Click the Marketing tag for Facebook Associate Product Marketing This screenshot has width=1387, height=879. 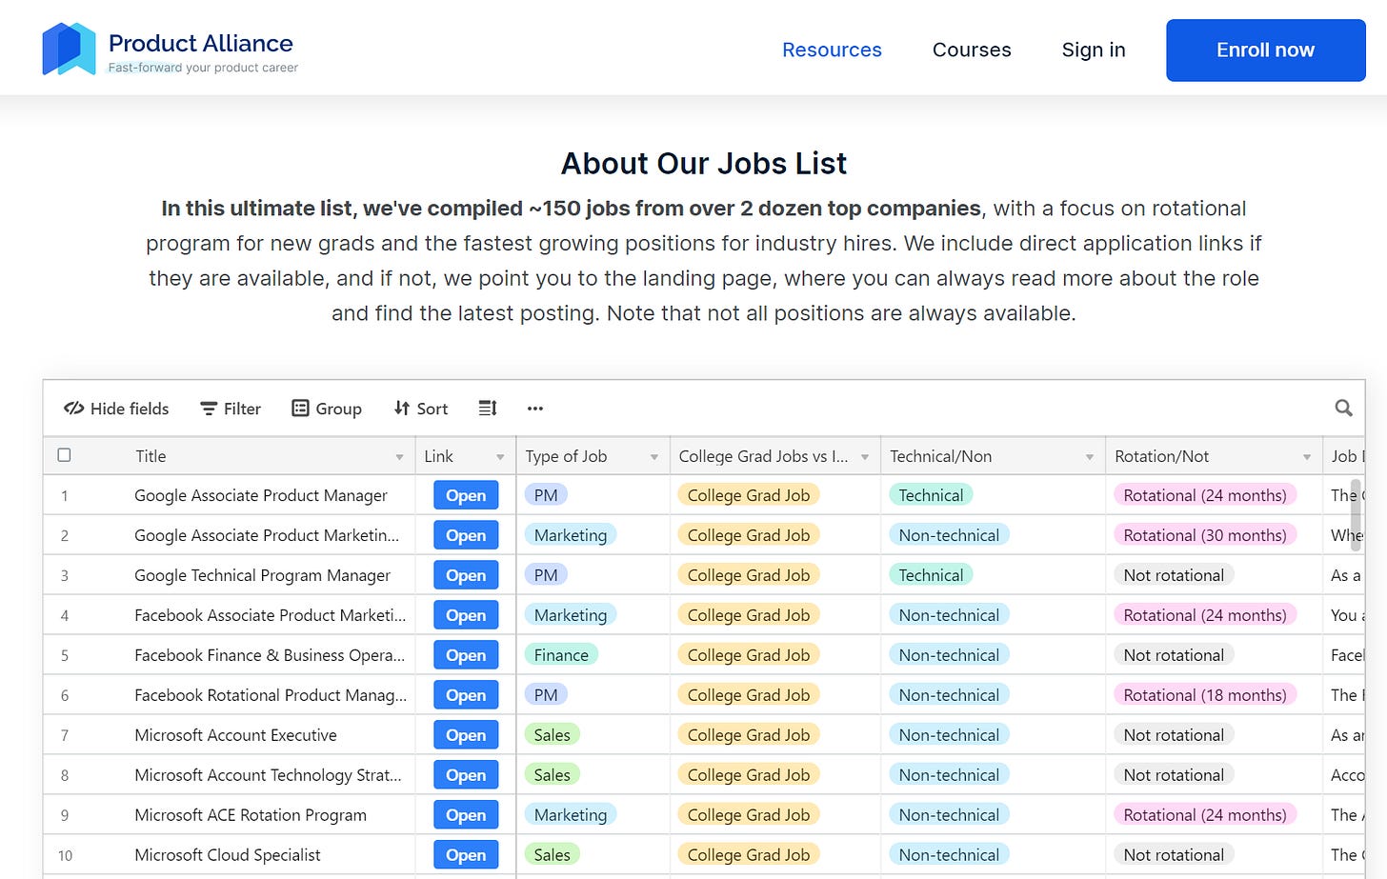pos(570,615)
